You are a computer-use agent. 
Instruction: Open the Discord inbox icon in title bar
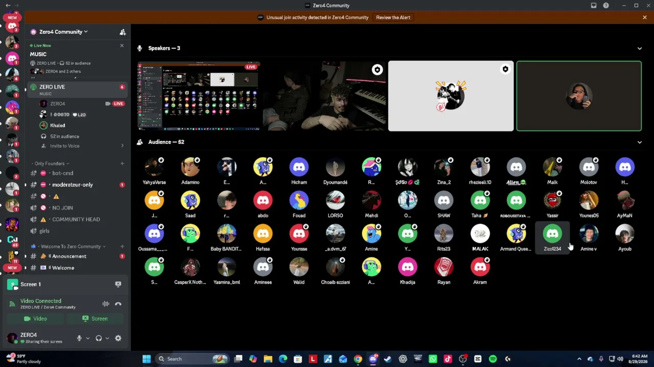pyautogui.click(x=594, y=6)
